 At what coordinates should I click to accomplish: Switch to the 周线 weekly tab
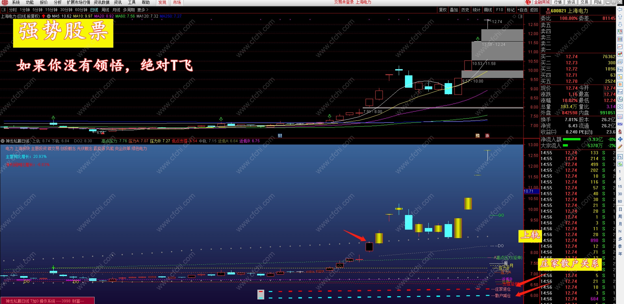point(105,10)
